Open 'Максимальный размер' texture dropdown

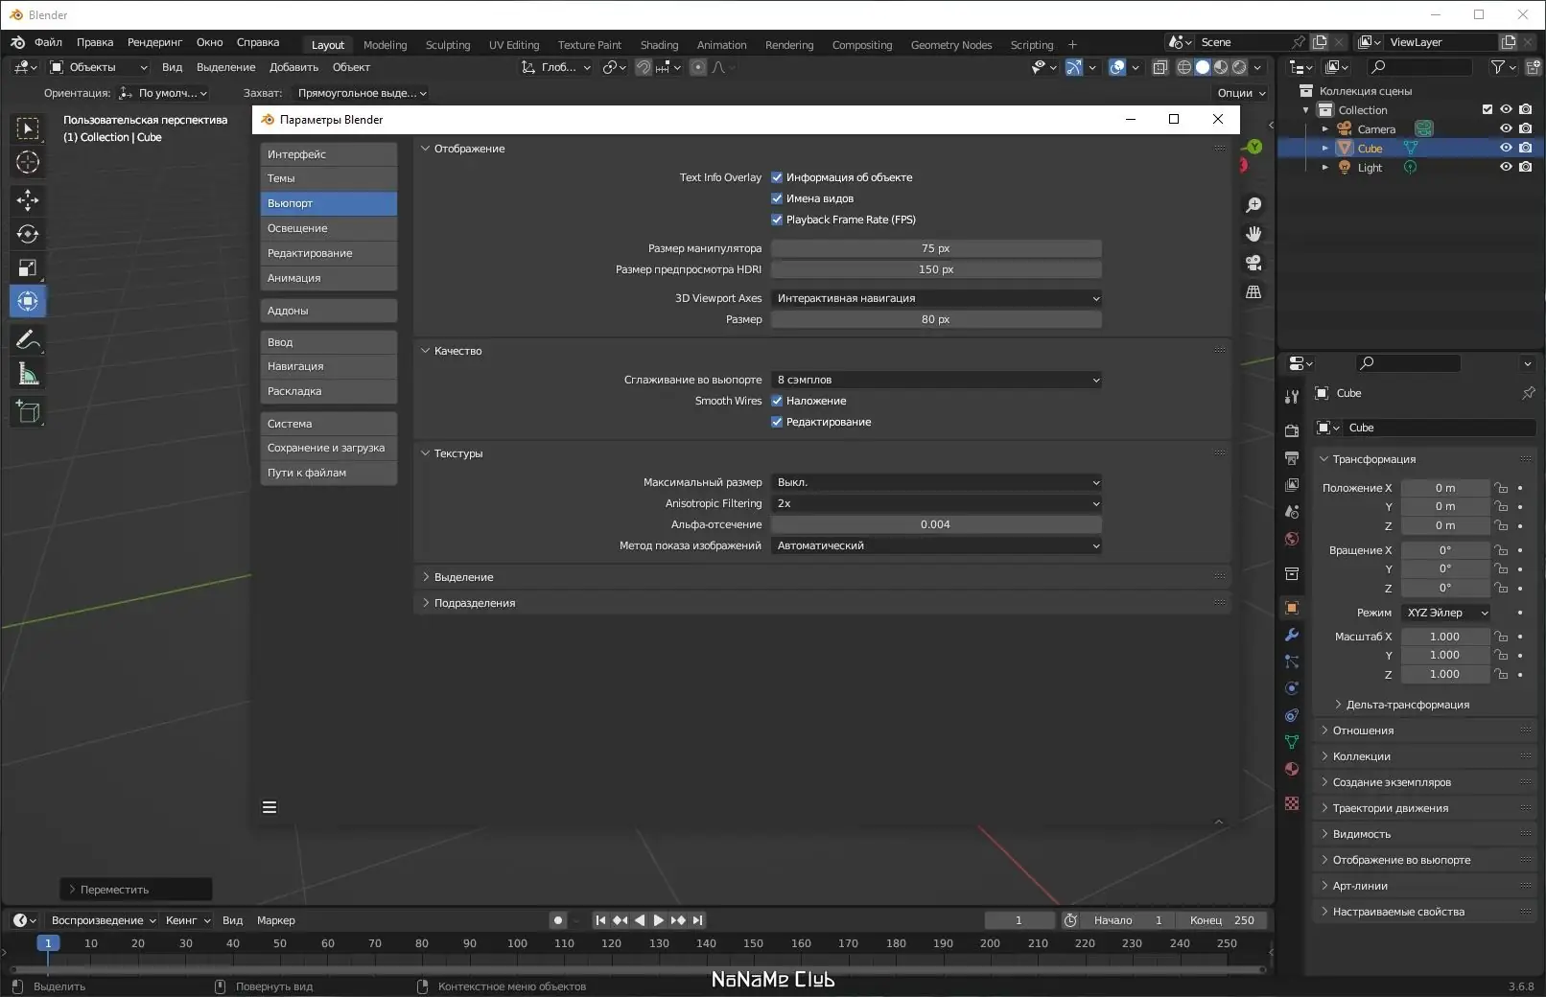(936, 482)
